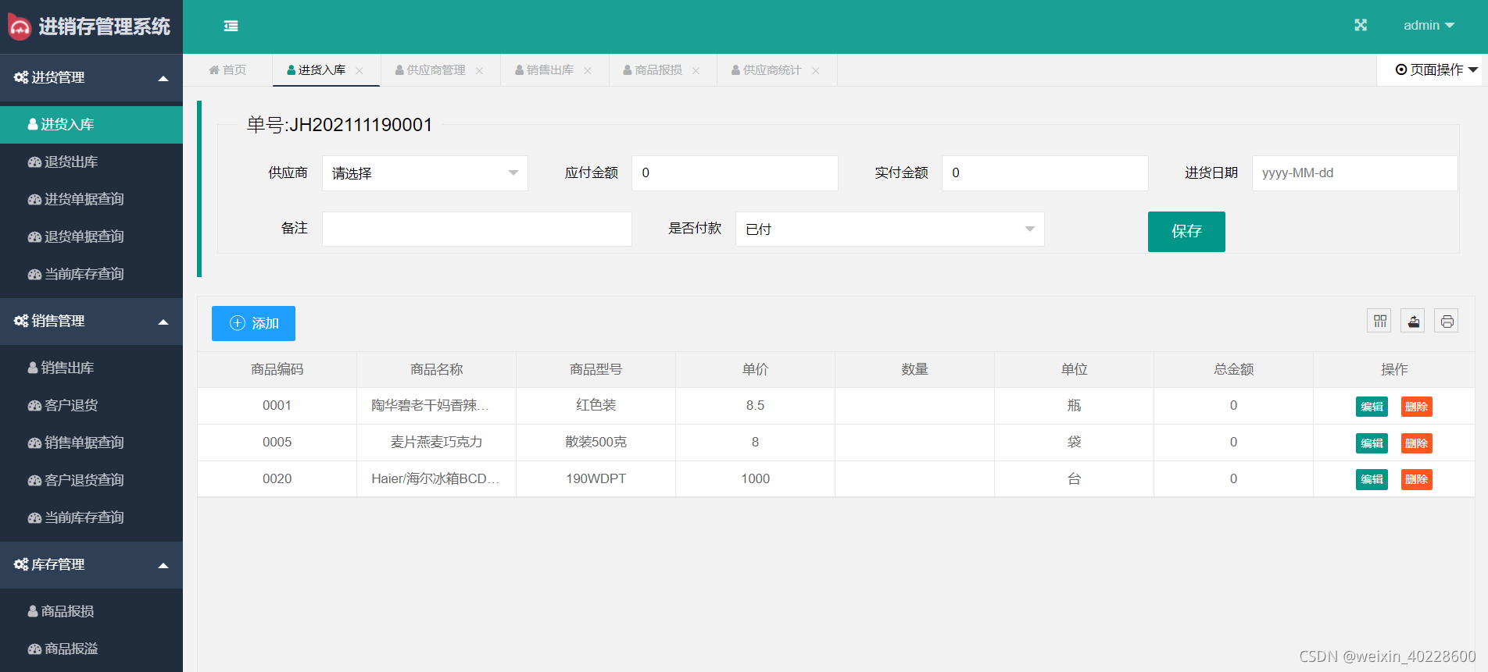Open 进货单据查询 in the sidebar
The image size is (1488, 672).
pyautogui.click(x=91, y=199)
